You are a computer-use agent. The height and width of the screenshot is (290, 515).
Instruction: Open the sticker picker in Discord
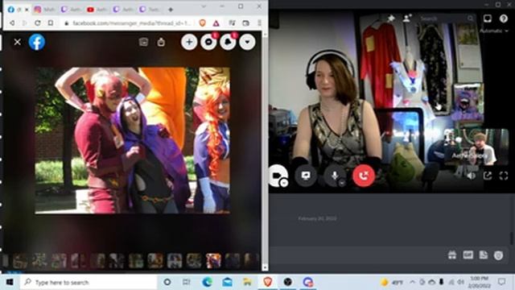(x=484, y=255)
